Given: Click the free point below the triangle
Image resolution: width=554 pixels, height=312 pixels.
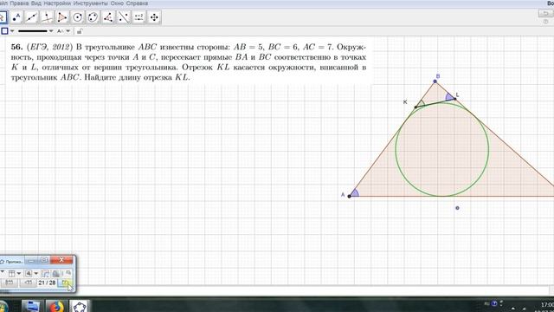Looking at the screenshot, I should (x=457, y=208).
